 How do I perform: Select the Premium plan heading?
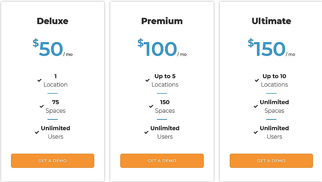click(x=162, y=21)
